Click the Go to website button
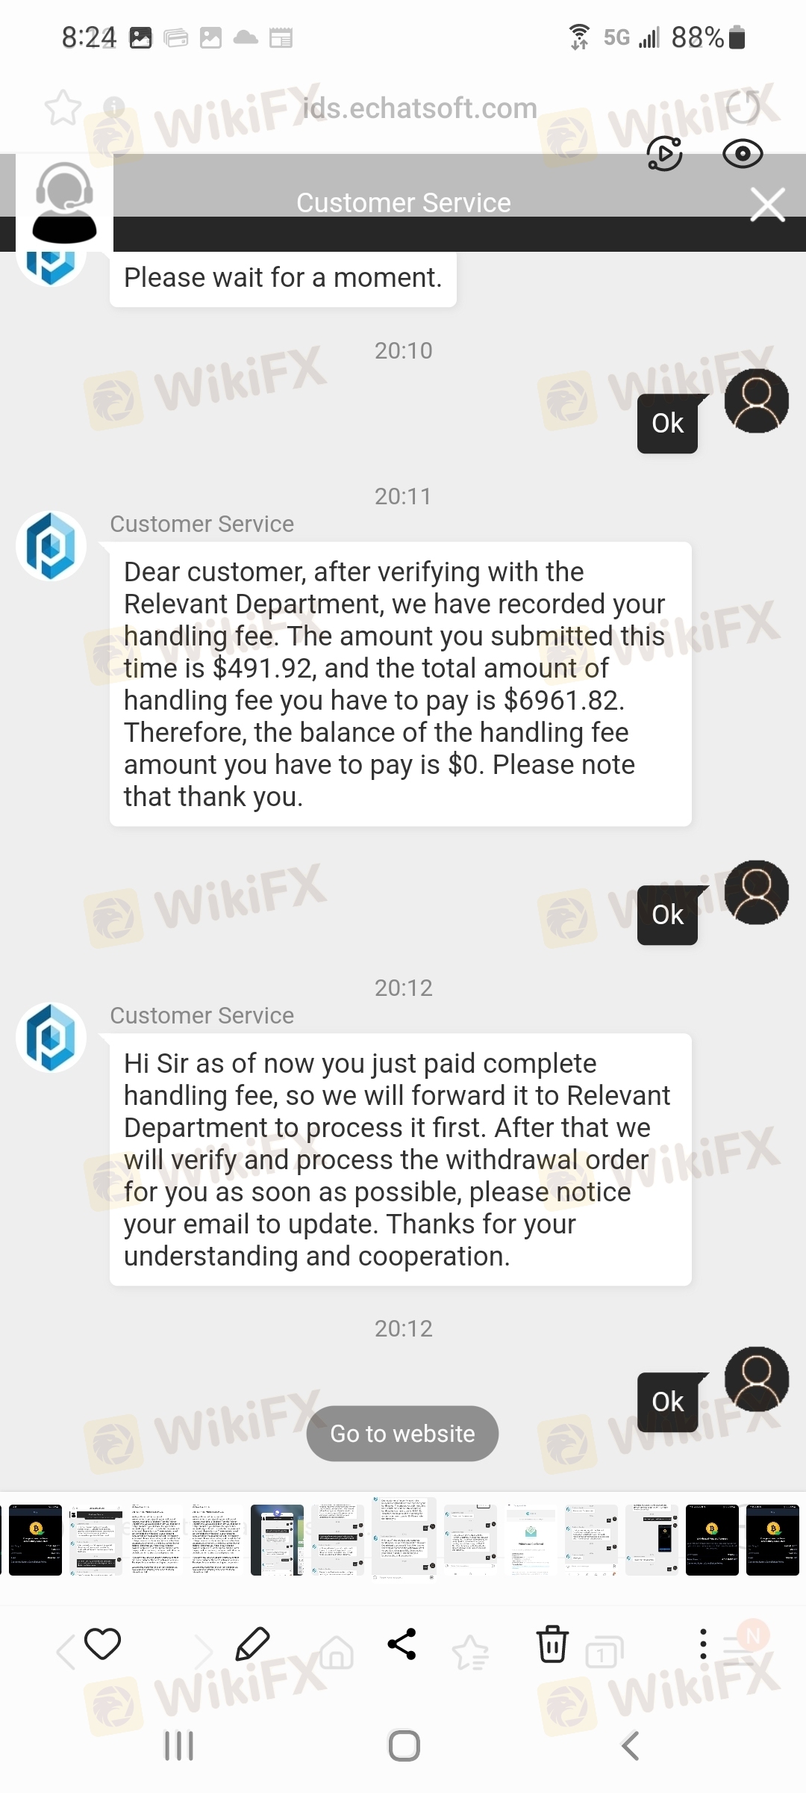Image resolution: width=806 pixels, height=1793 pixels. tap(402, 1433)
